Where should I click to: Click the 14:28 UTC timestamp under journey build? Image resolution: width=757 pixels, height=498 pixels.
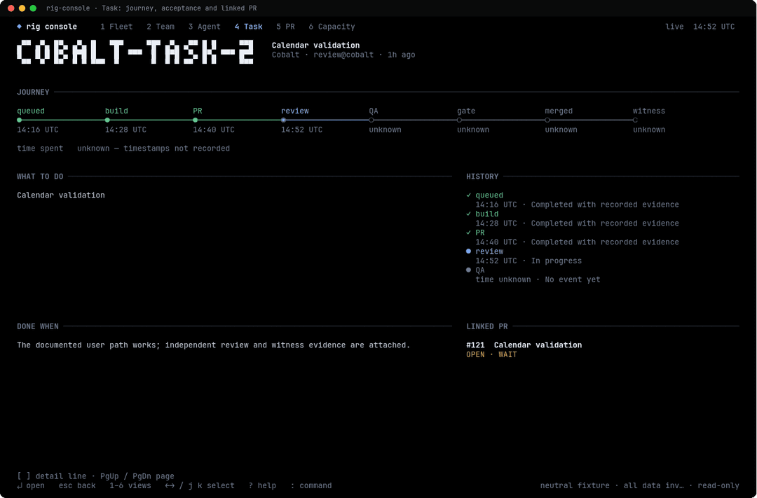coord(125,130)
